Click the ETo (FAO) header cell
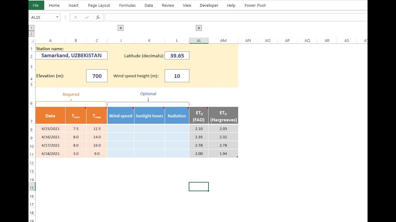The image size is (396, 222). (x=199, y=116)
